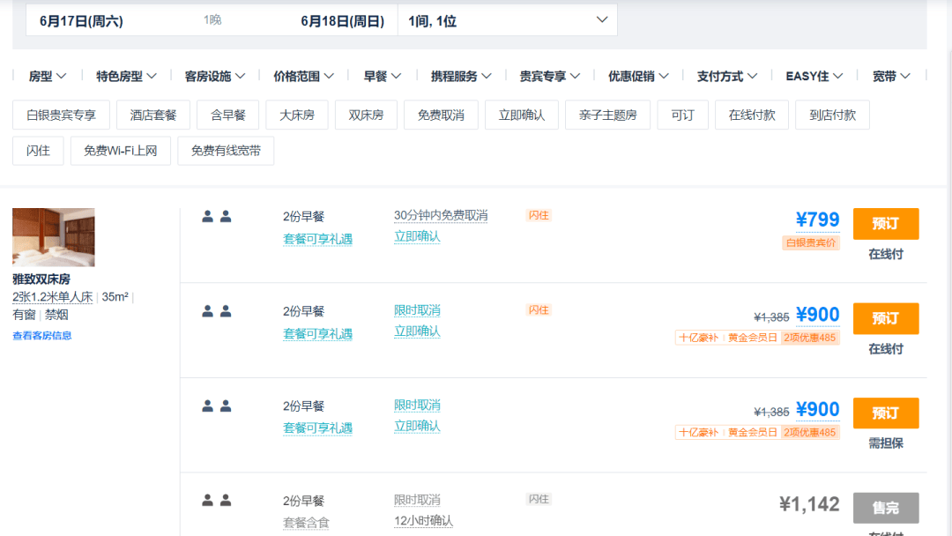Expand the 携程服务 dropdown
Image resolution: width=952 pixels, height=536 pixels.
coord(461,76)
